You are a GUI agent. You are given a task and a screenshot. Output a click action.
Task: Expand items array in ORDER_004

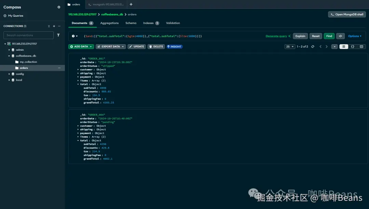(x=78, y=137)
